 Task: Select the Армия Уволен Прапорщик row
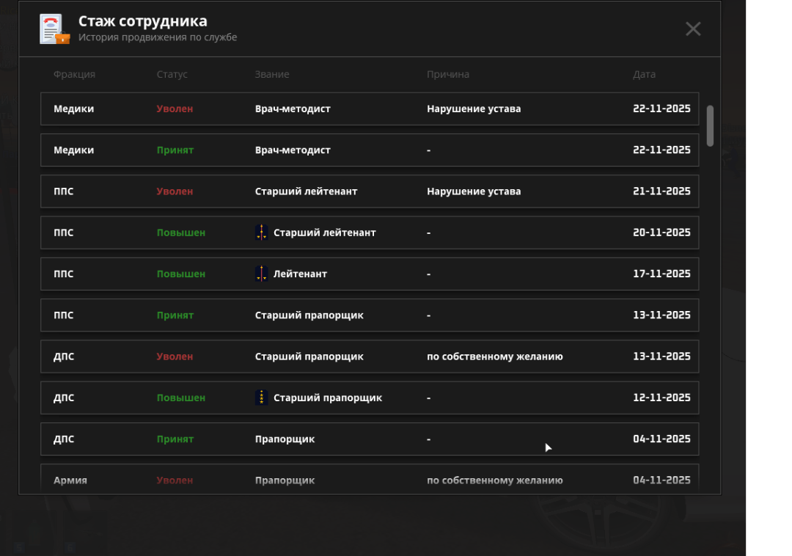(370, 480)
